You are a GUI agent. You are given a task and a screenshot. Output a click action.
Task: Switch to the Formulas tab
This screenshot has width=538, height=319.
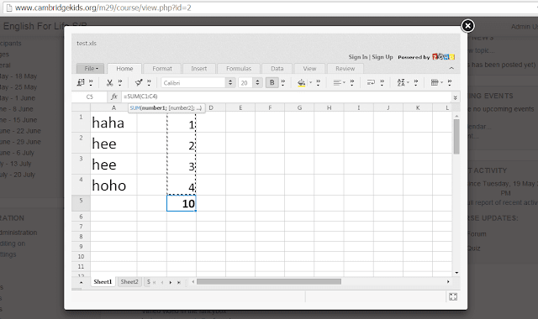[239, 69]
